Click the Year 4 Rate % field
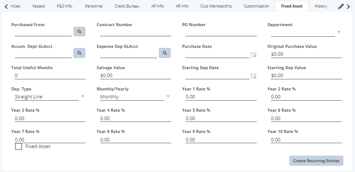The width and height of the screenshot is (355, 172). pos(136,118)
